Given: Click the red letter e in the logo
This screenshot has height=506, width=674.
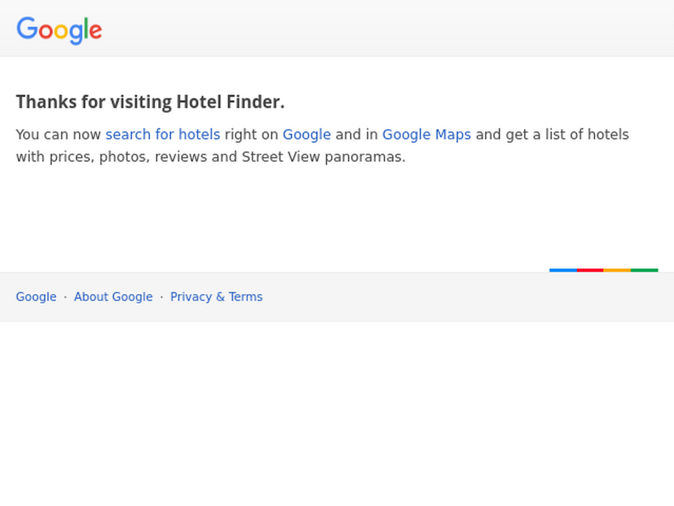Looking at the screenshot, I should [95, 32].
